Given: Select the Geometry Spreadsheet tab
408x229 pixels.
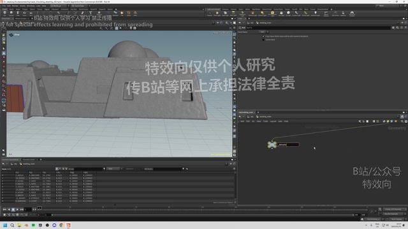Looking at the screenshot, I should click(x=10, y=160).
